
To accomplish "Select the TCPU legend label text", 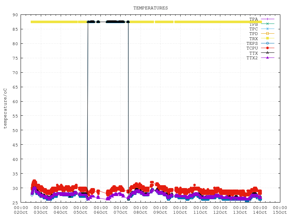I will [x=252, y=48].
